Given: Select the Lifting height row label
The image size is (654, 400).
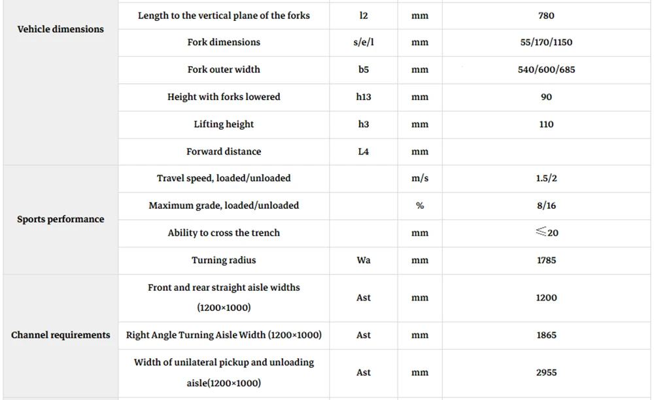Looking at the screenshot, I should [x=224, y=124].
